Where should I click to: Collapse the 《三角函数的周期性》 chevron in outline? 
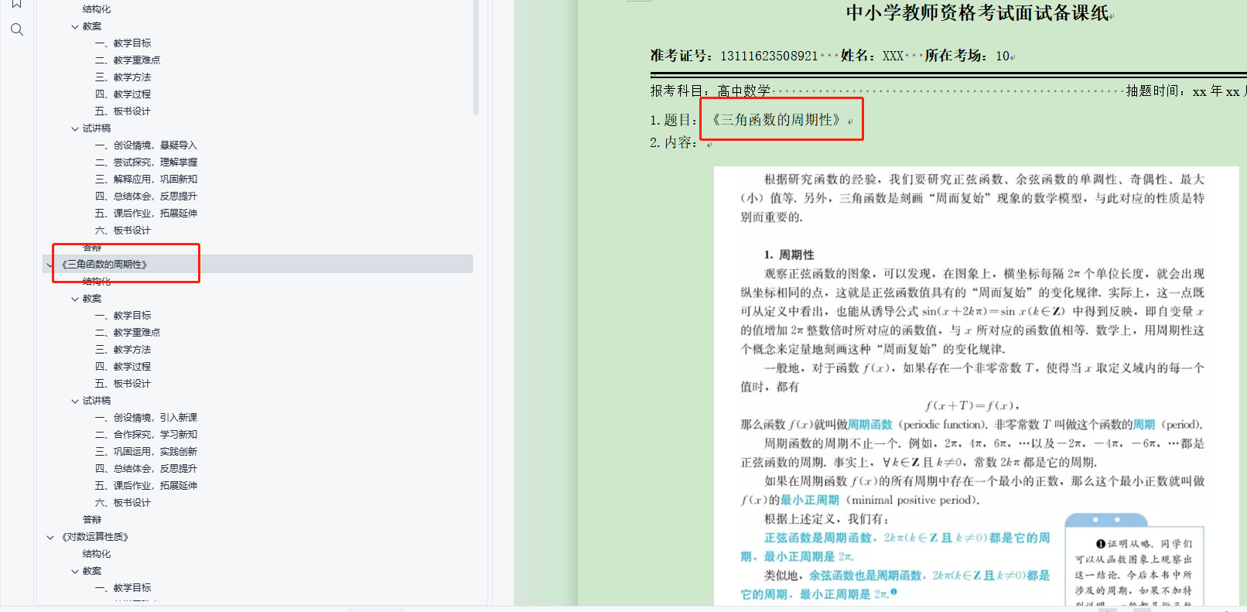click(50, 265)
